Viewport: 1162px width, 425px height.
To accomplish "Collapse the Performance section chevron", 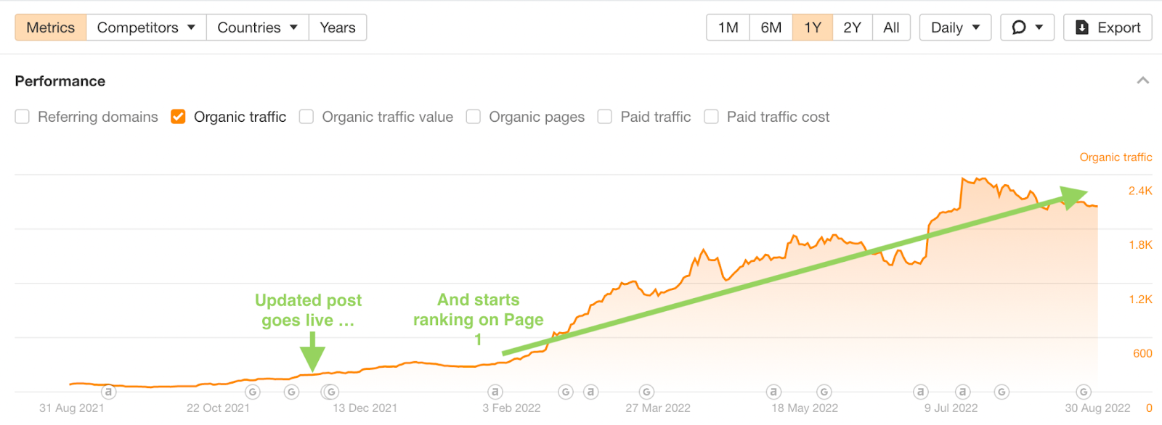I will click(x=1143, y=81).
